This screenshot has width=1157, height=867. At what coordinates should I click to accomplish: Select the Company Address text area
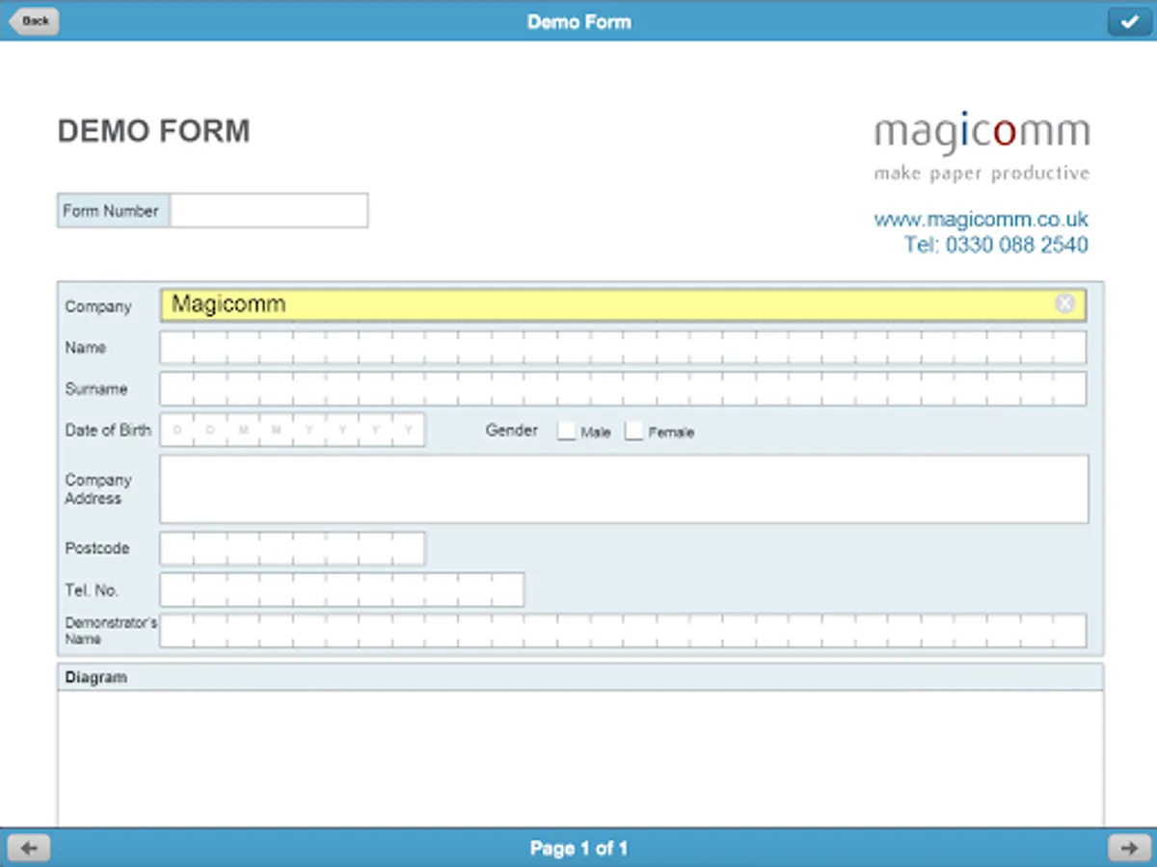tap(624, 489)
